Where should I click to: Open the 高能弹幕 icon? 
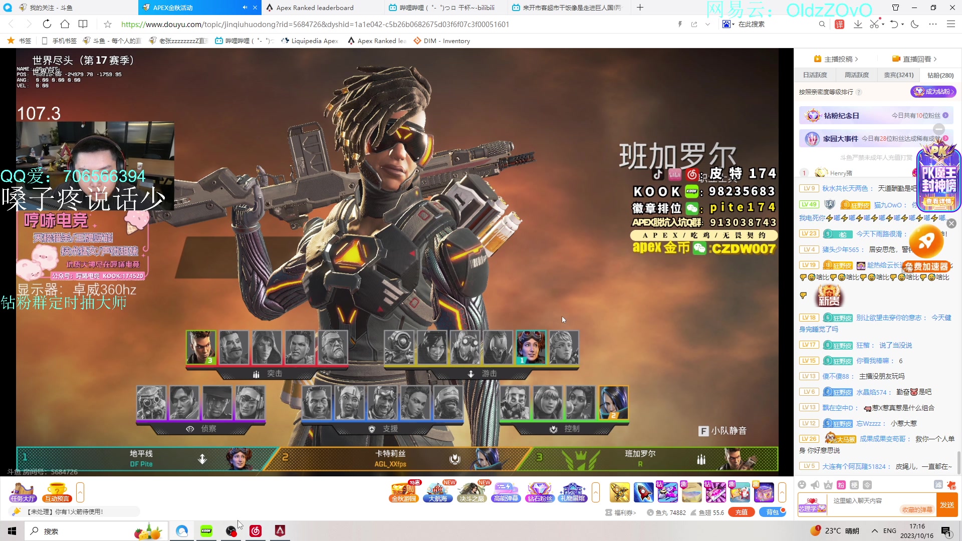(x=506, y=491)
